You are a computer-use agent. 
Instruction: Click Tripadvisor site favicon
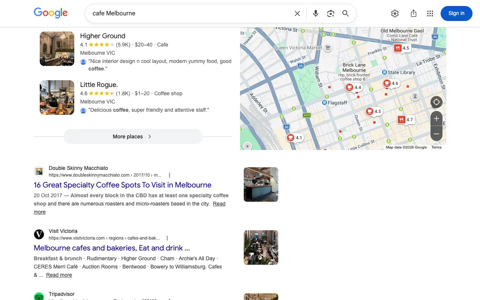39,296
